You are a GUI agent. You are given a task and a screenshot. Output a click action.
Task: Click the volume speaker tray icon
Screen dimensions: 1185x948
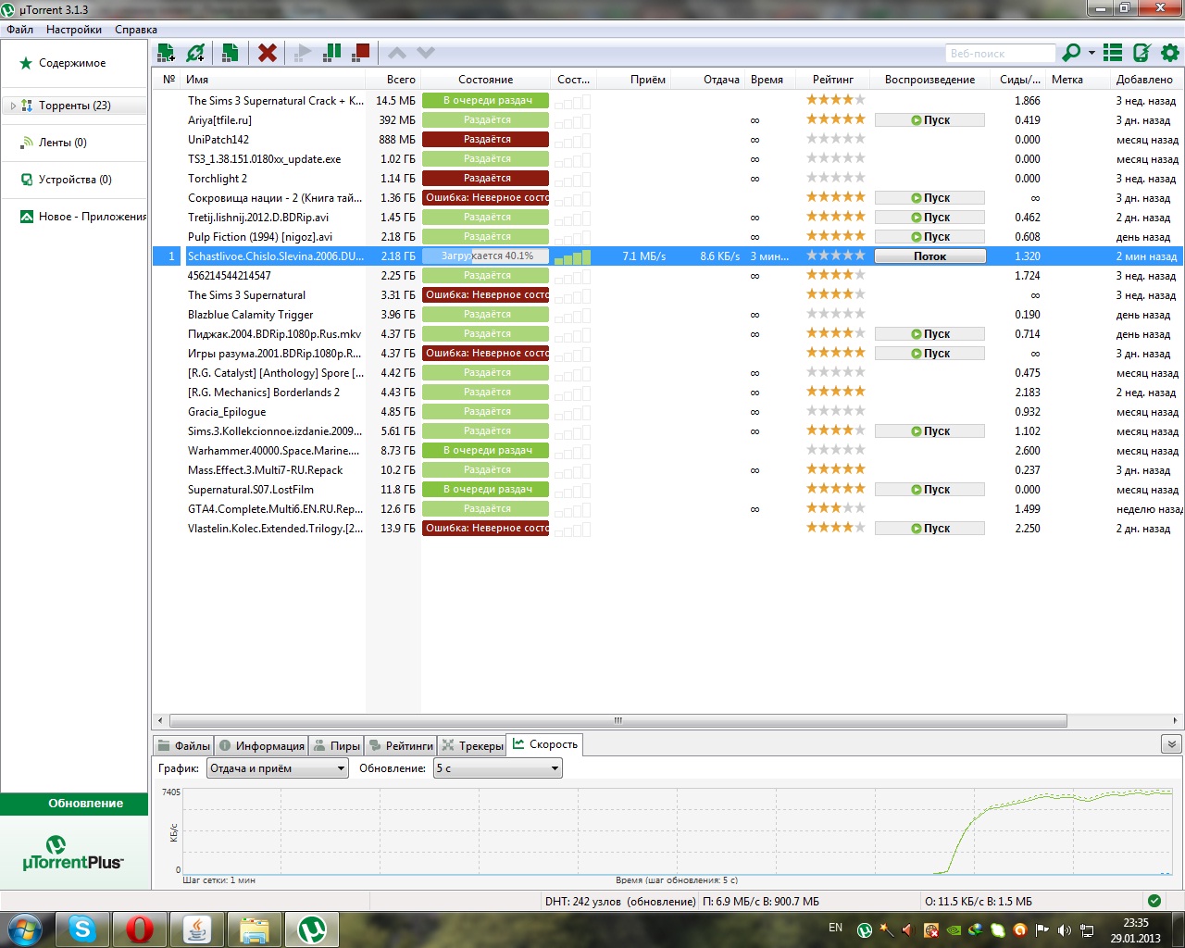[x=1065, y=930]
